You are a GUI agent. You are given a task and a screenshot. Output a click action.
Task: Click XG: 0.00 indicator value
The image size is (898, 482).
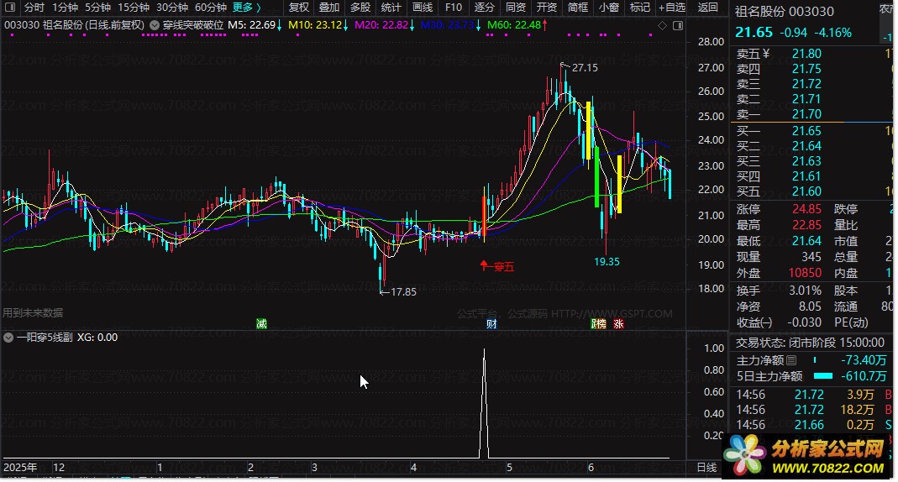pyautogui.click(x=97, y=338)
